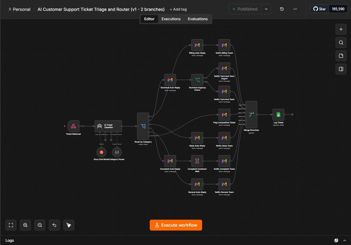The width and height of the screenshot is (351, 245).
Task: Open the Technical Urgency Check node
Action: [x=197, y=80]
